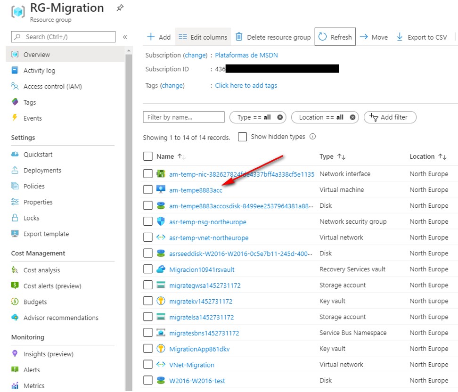Check the migratekv1452731172 row

[x=148, y=301]
